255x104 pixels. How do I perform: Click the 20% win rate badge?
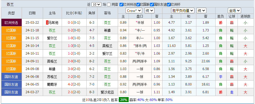[x=124, y=100]
